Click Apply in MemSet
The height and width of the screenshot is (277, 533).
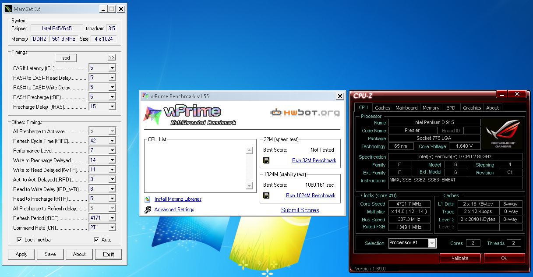click(21, 254)
